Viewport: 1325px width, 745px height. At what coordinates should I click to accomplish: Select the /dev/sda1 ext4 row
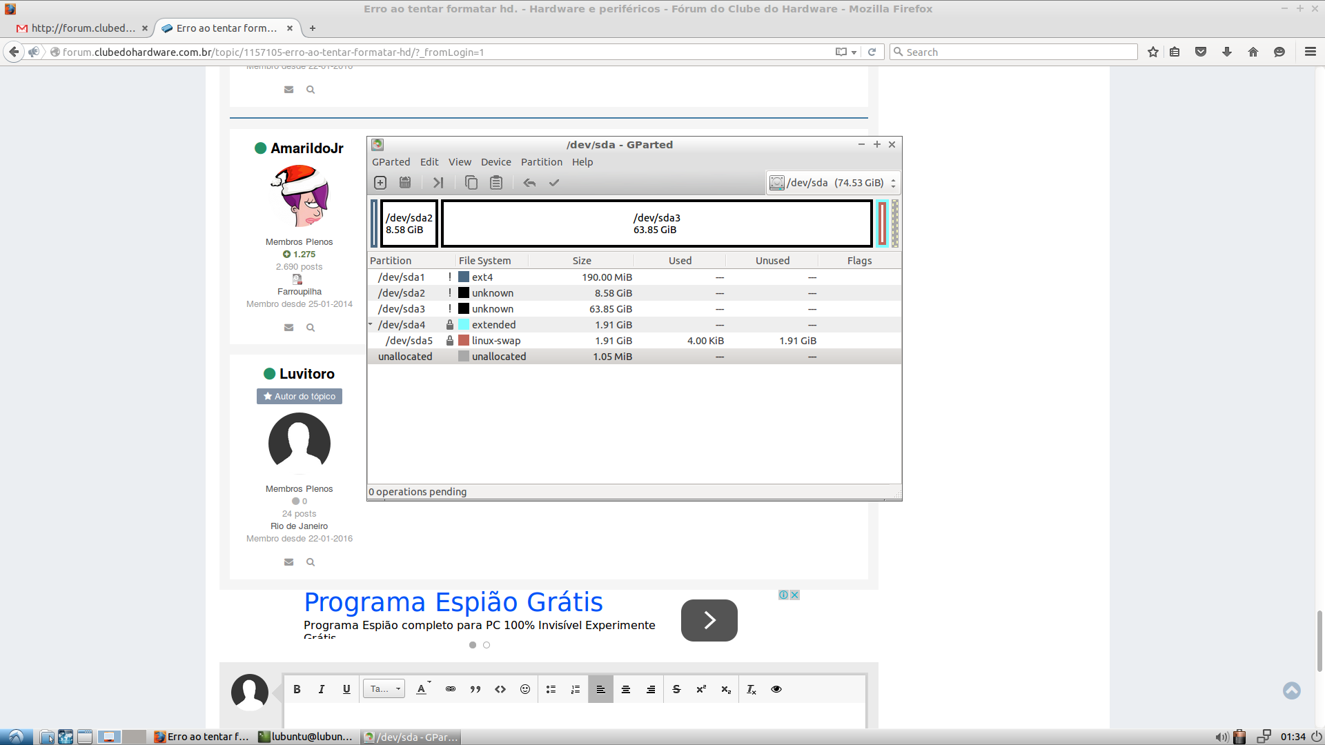(634, 277)
